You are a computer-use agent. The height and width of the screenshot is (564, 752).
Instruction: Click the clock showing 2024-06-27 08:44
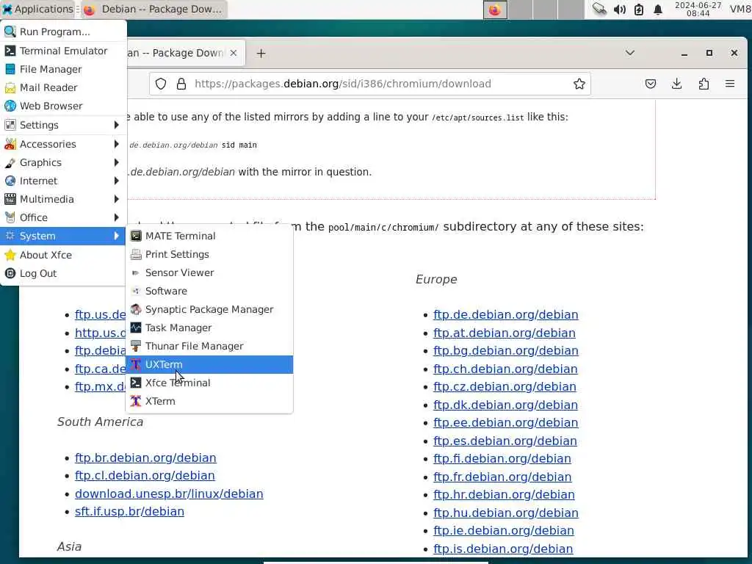click(698, 9)
